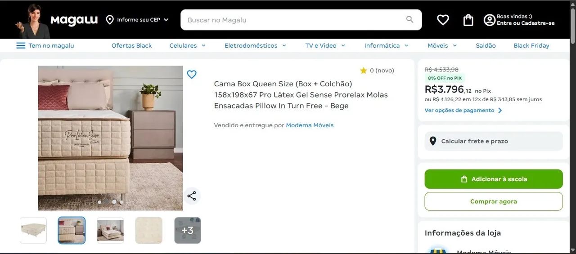Select the second highlighted bedroom thumbnail
576x254 pixels.
click(72, 230)
